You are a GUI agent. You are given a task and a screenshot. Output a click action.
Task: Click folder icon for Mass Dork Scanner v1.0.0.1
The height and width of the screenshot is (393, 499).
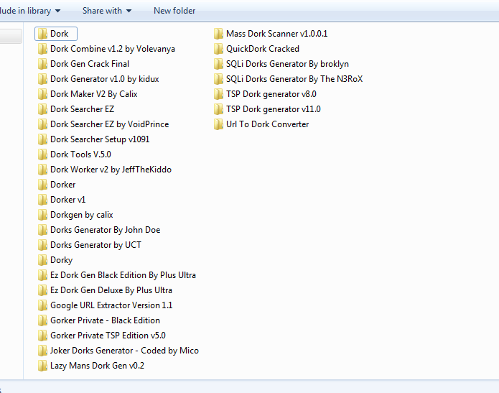click(x=218, y=34)
